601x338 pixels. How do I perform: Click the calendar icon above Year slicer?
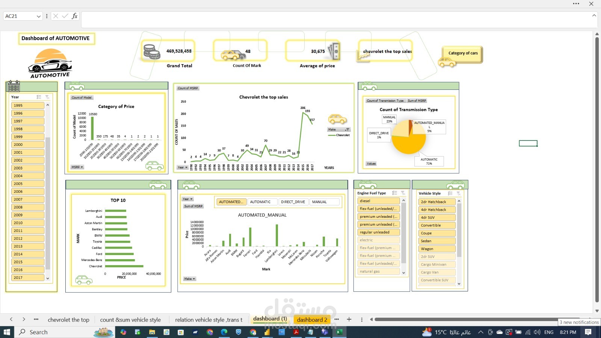(x=14, y=86)
